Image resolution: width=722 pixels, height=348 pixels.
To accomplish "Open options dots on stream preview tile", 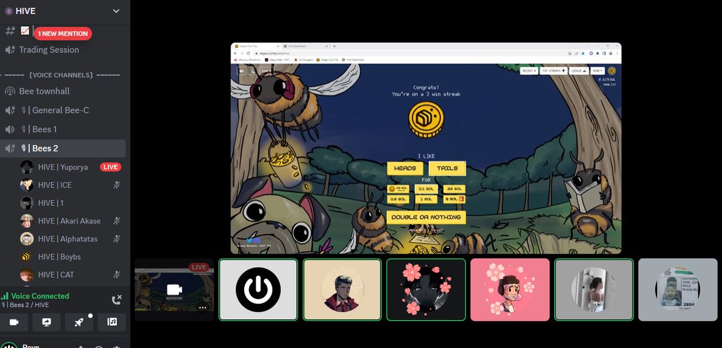I will (x=203, y=308).
